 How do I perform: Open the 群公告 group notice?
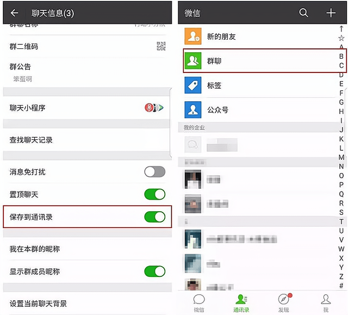pyautogui.click(x=88, y=72)
